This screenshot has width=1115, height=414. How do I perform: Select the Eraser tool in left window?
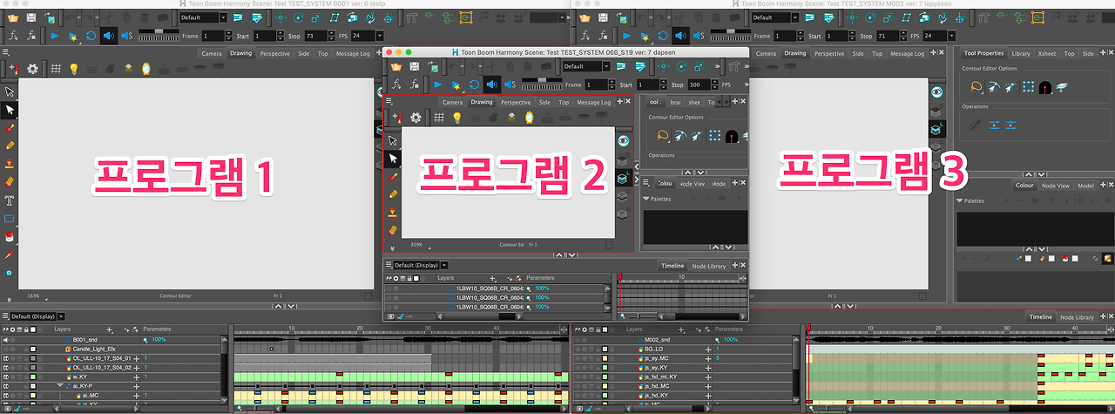click(x=10, y=181)
